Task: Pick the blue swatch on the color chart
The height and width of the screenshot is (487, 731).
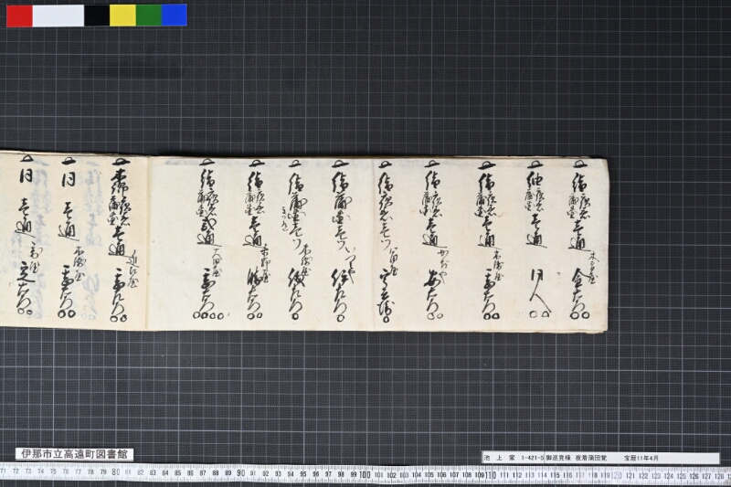Action: click(175, 16)
